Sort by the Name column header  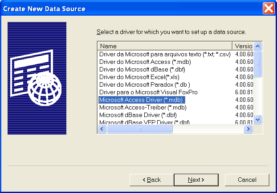pyautogui.click(x=165, y=46)
